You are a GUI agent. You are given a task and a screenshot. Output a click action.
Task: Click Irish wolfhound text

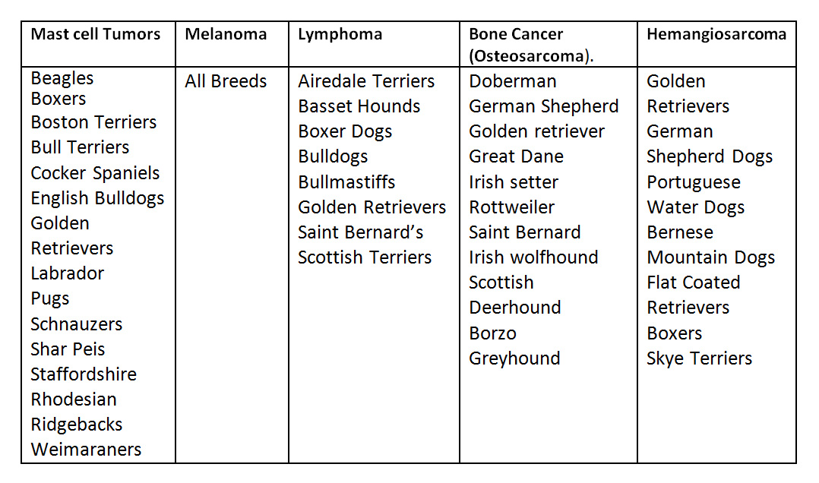(x=533, y=257)
